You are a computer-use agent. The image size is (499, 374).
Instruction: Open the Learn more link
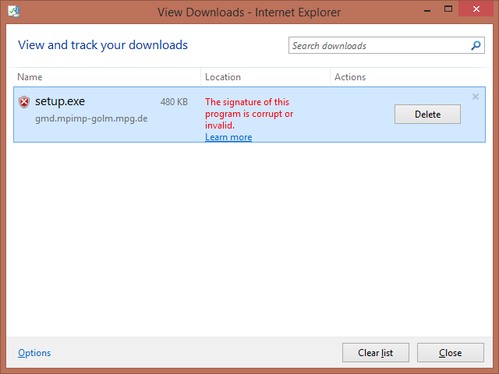click(228, 137)
